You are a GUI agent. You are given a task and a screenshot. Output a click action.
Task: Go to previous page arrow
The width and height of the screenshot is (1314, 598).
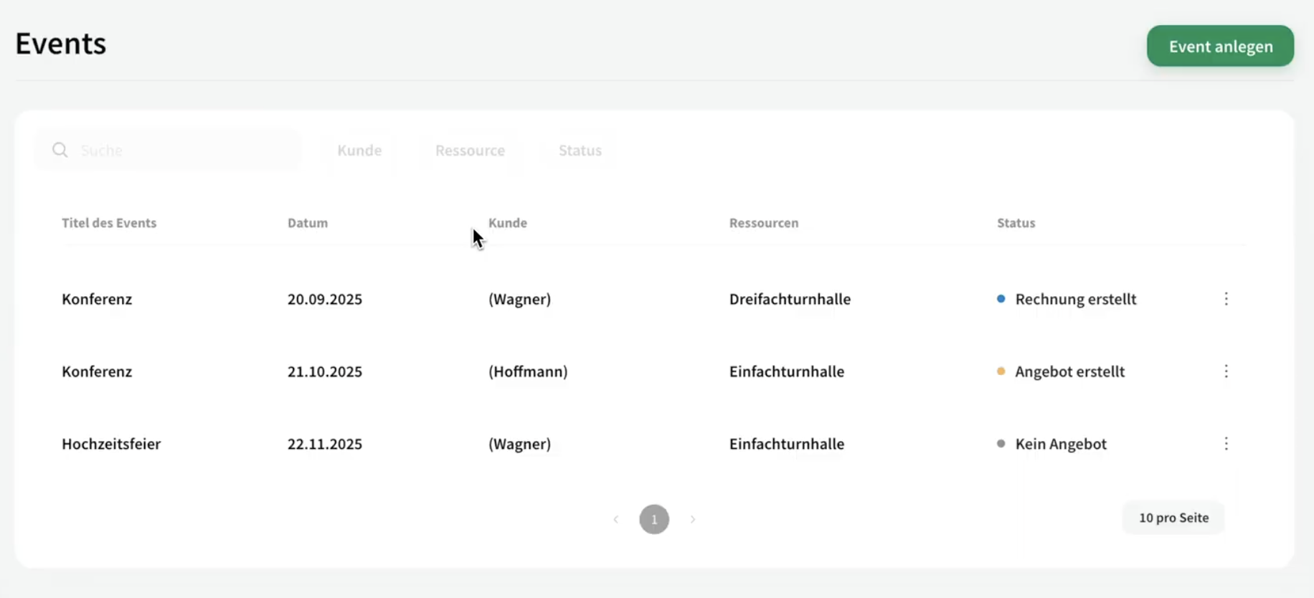coord(615,519)
